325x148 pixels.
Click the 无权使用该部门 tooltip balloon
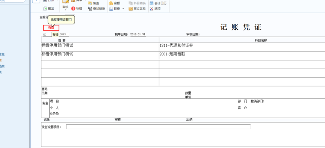click(61, 20)
